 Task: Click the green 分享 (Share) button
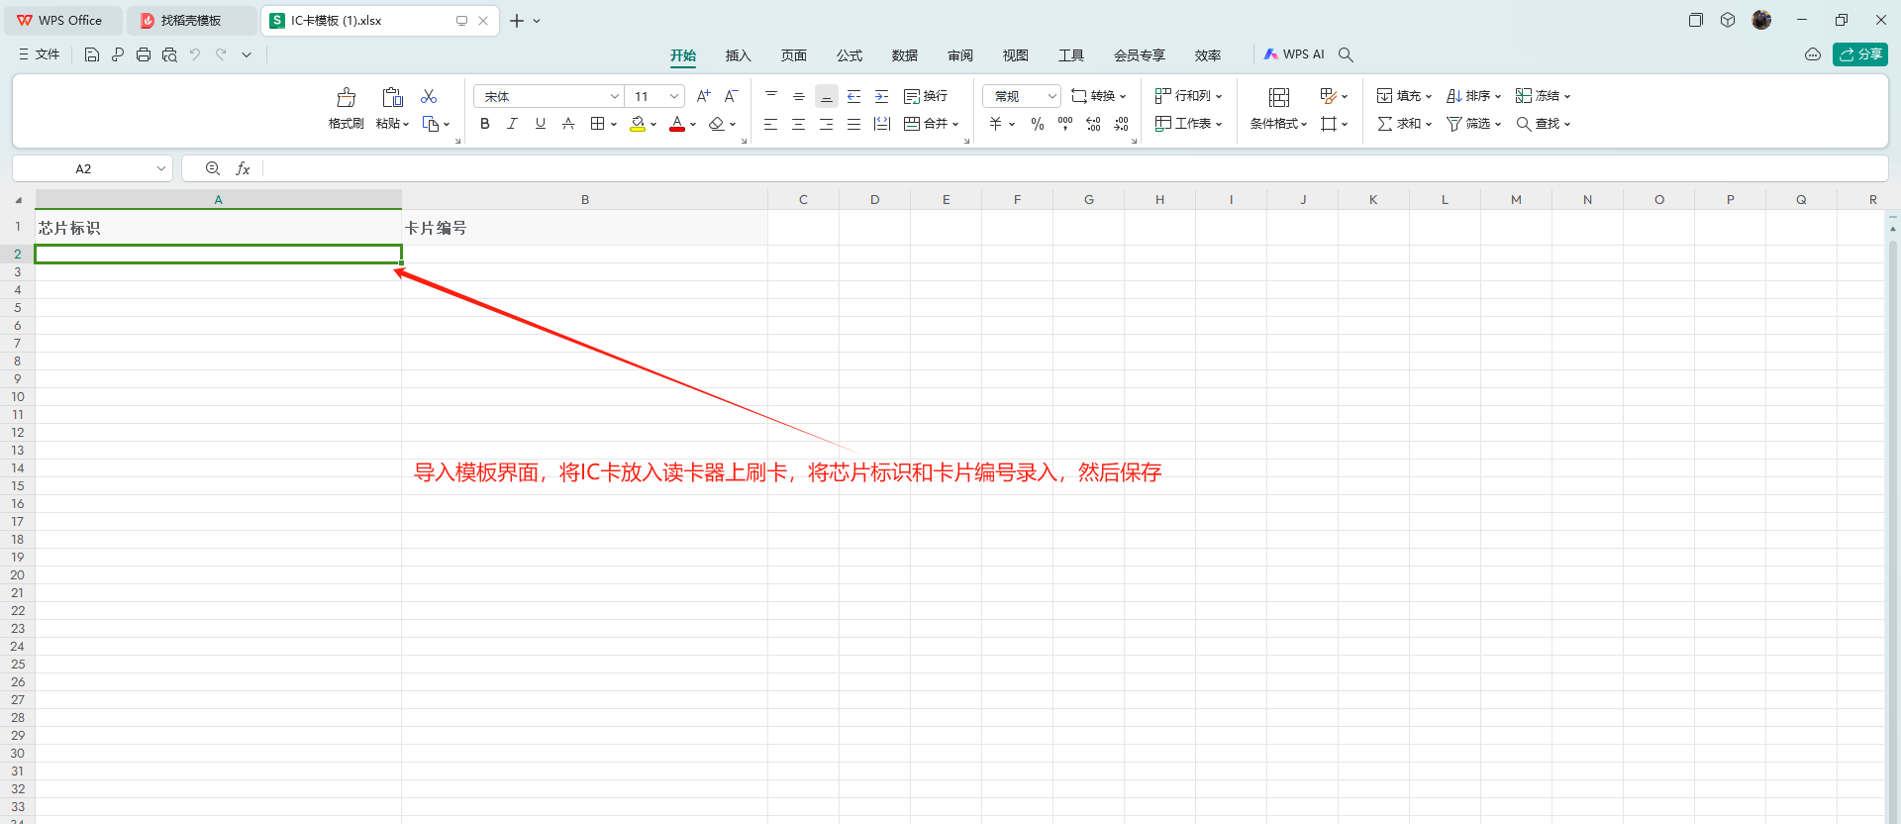click(x=1859, y=54)
